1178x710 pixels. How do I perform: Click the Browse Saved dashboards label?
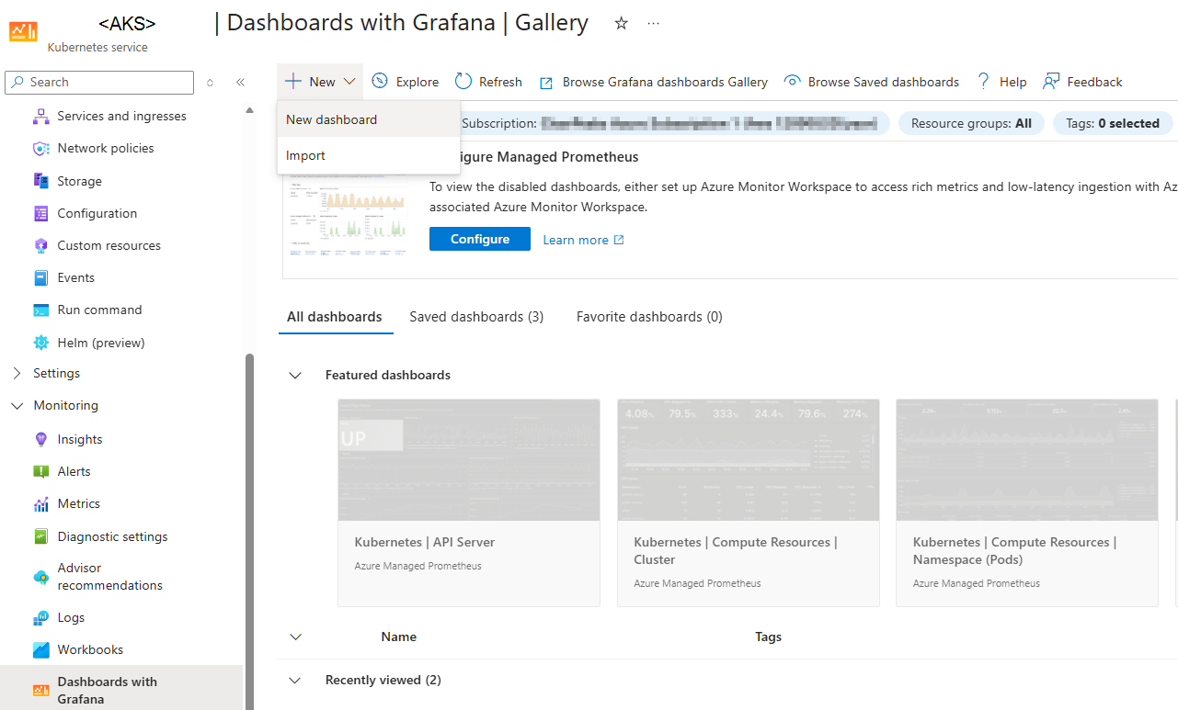click(884, 82)
